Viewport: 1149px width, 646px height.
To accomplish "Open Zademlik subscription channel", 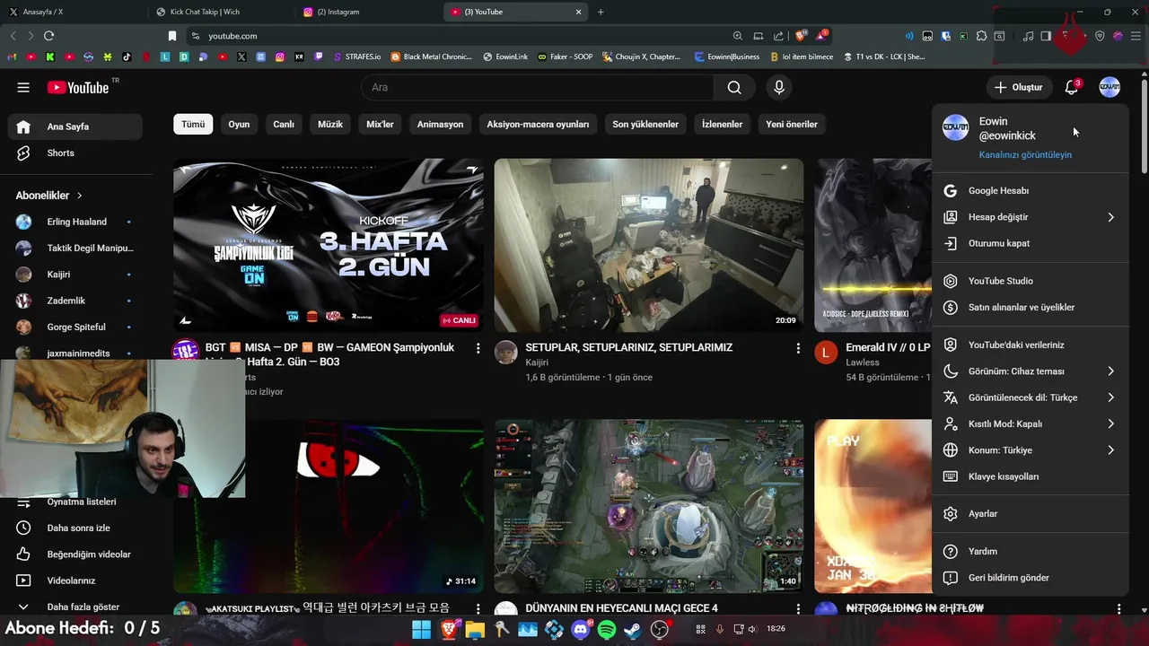I will point(75,301).
